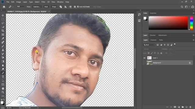
Task: Open the Path mode dropdown
Action: point(21,7)
